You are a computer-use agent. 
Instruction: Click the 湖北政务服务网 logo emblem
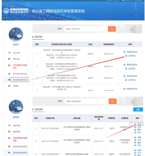click(x=6, y=11)
